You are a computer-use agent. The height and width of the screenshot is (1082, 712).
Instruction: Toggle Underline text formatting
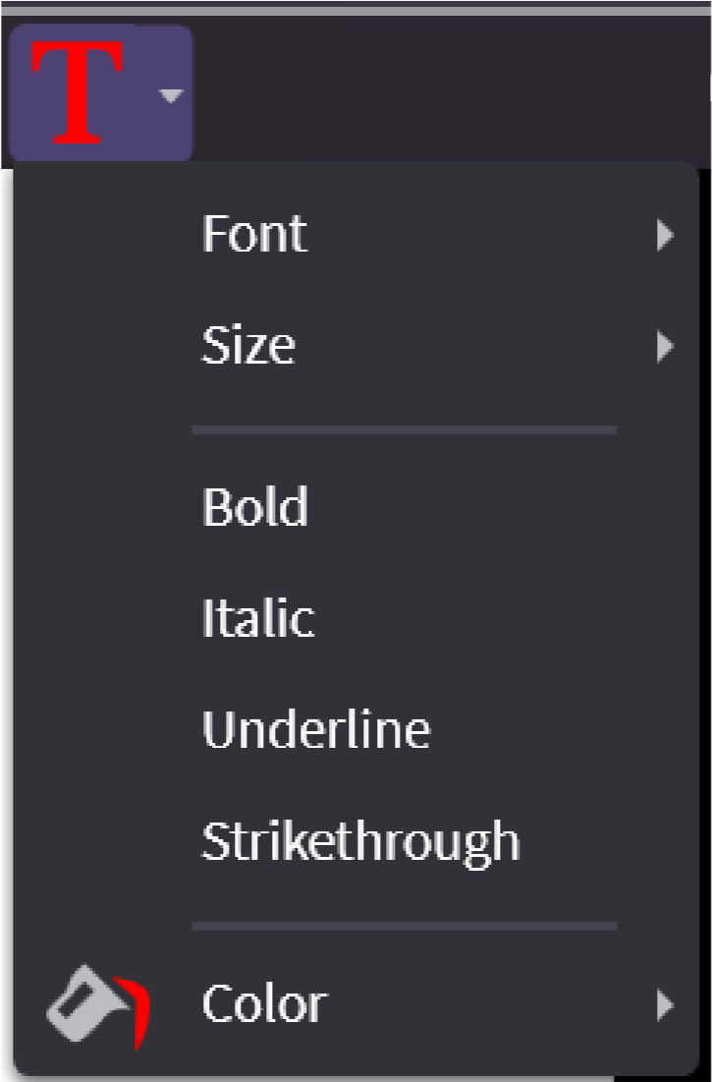point(316,729)
